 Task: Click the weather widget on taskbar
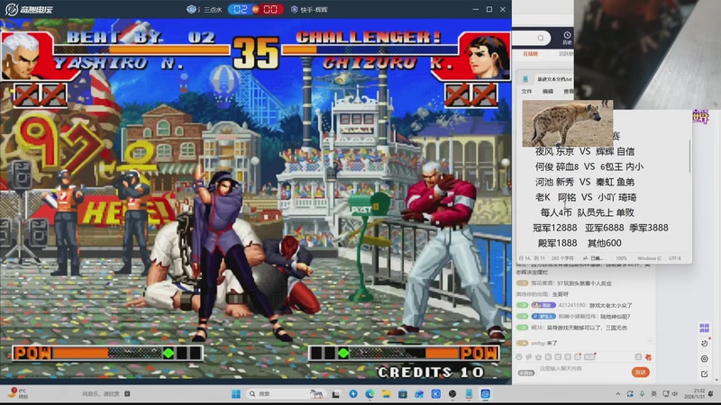tap(18, 393)
